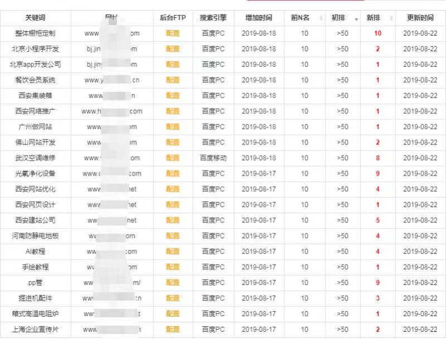Click update date 2019-08-22 for 手绘教程
Screen dimensions: 446x339
click(420, 267)
